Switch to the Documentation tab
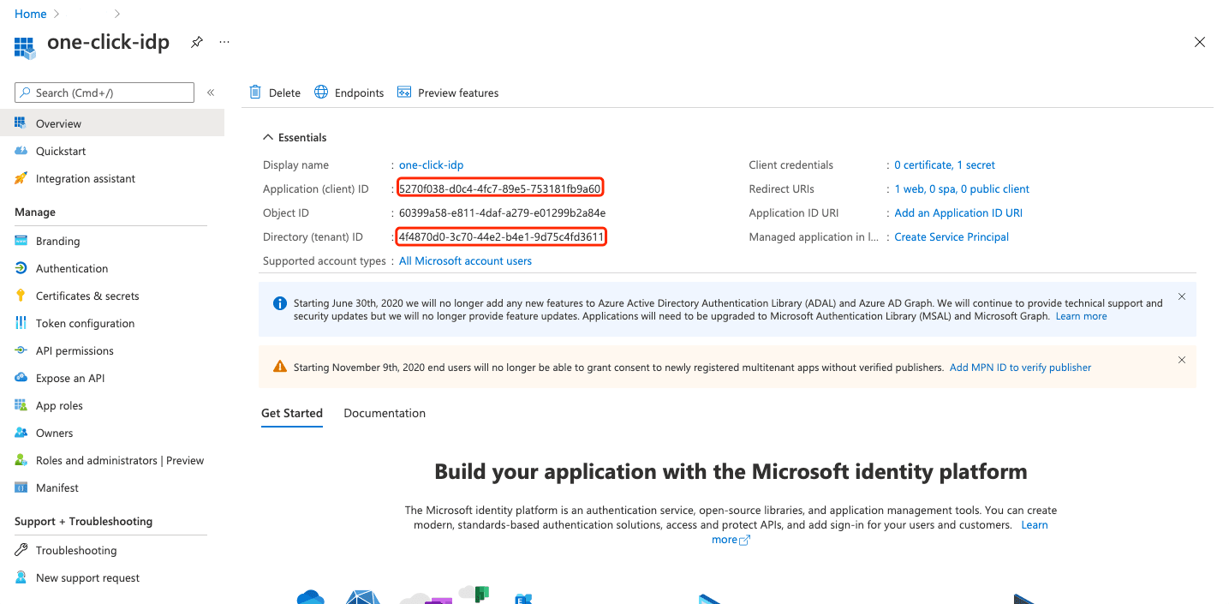Screen dimensions: 1229x604 coord(385,413)
